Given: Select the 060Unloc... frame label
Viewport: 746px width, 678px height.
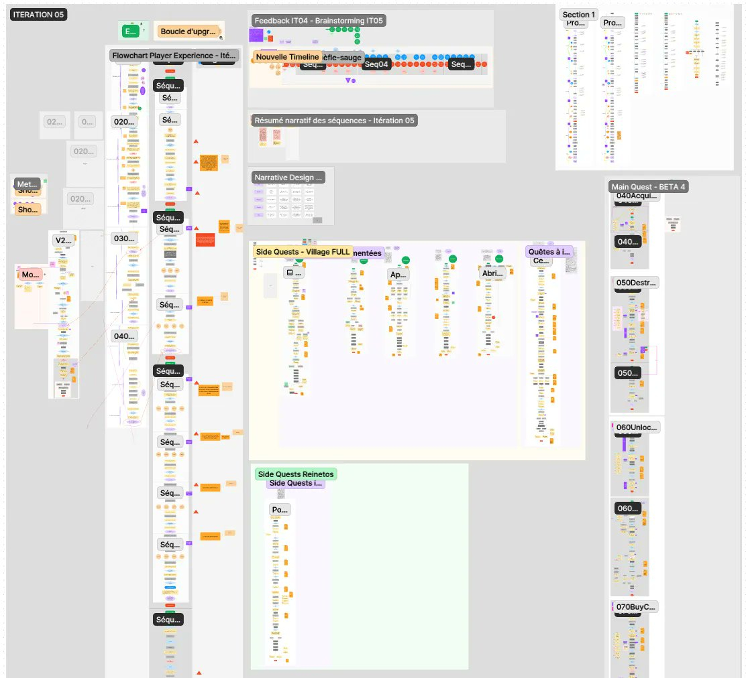Looking at the screenshot, I should tap(637, 427).
